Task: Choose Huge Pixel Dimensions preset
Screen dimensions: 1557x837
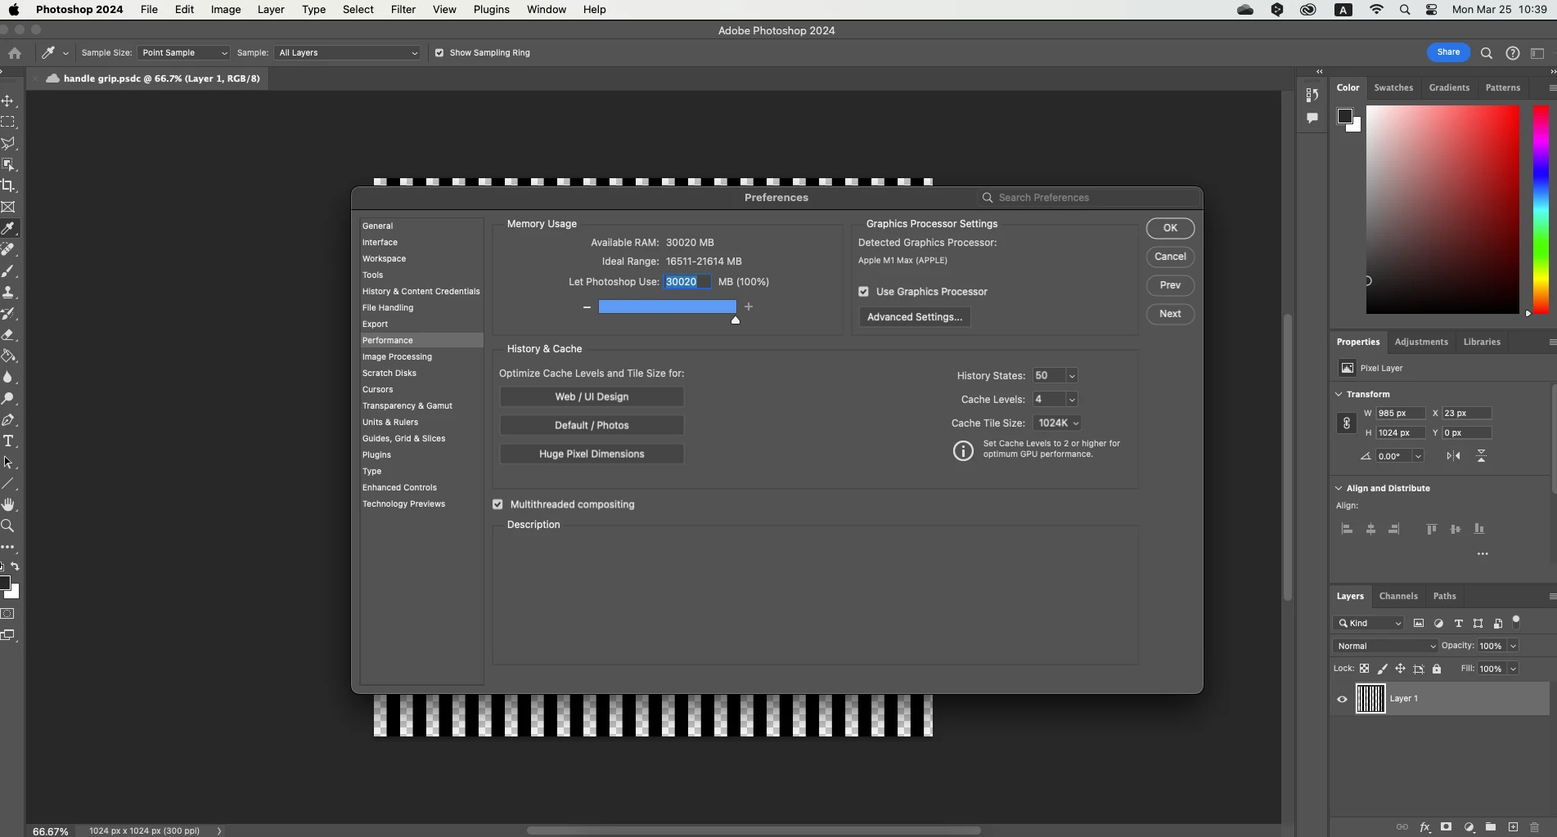Action: pyautogui.click(x=592, y=454)
